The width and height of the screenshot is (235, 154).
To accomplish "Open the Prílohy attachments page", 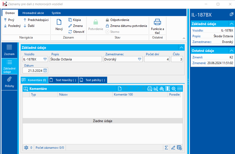I will 9,82.
